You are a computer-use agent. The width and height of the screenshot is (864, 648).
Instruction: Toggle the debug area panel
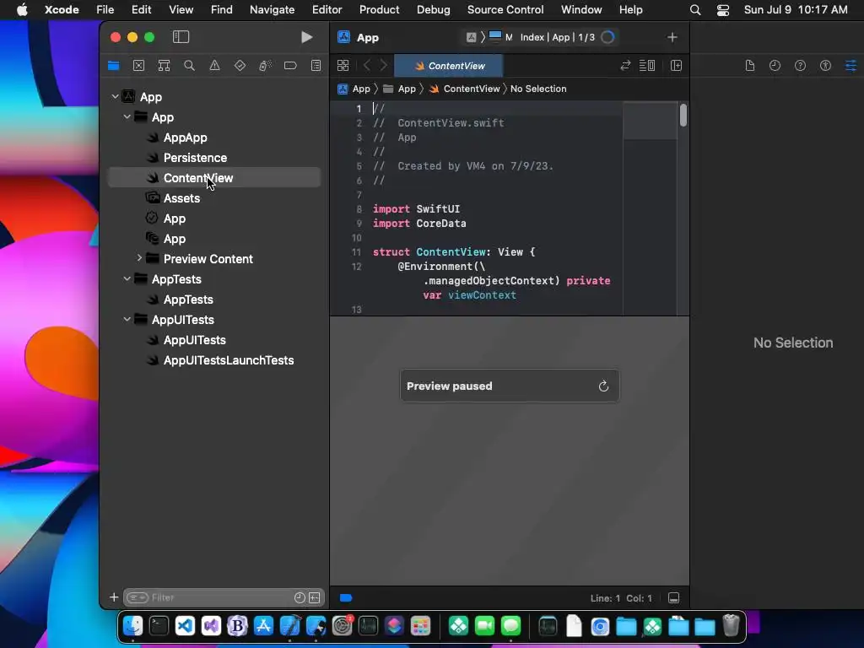673,598
